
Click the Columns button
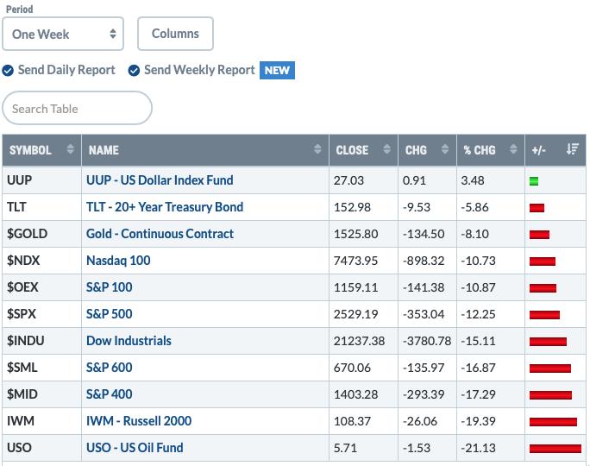click(175, 34)
